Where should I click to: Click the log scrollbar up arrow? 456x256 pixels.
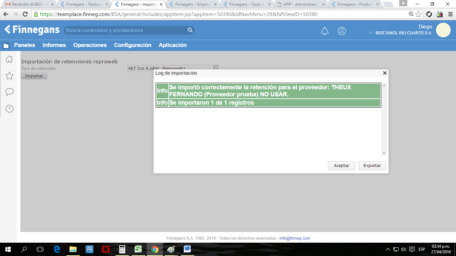point(384,86)
